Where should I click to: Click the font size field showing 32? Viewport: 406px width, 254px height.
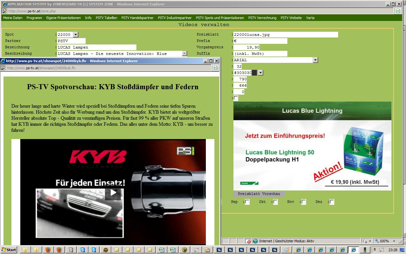pos(238,66)
